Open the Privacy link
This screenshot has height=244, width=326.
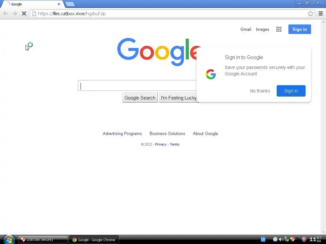tap(161, 145)
